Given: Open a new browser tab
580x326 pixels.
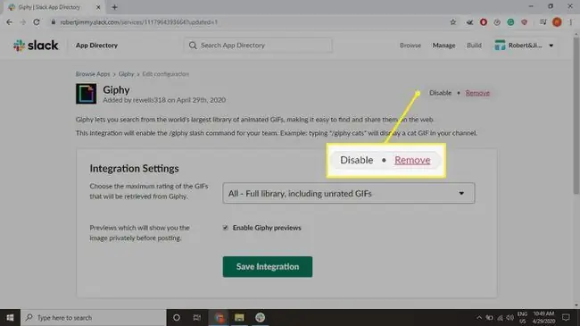Looking at the screenshot, I should coord(115,7).
